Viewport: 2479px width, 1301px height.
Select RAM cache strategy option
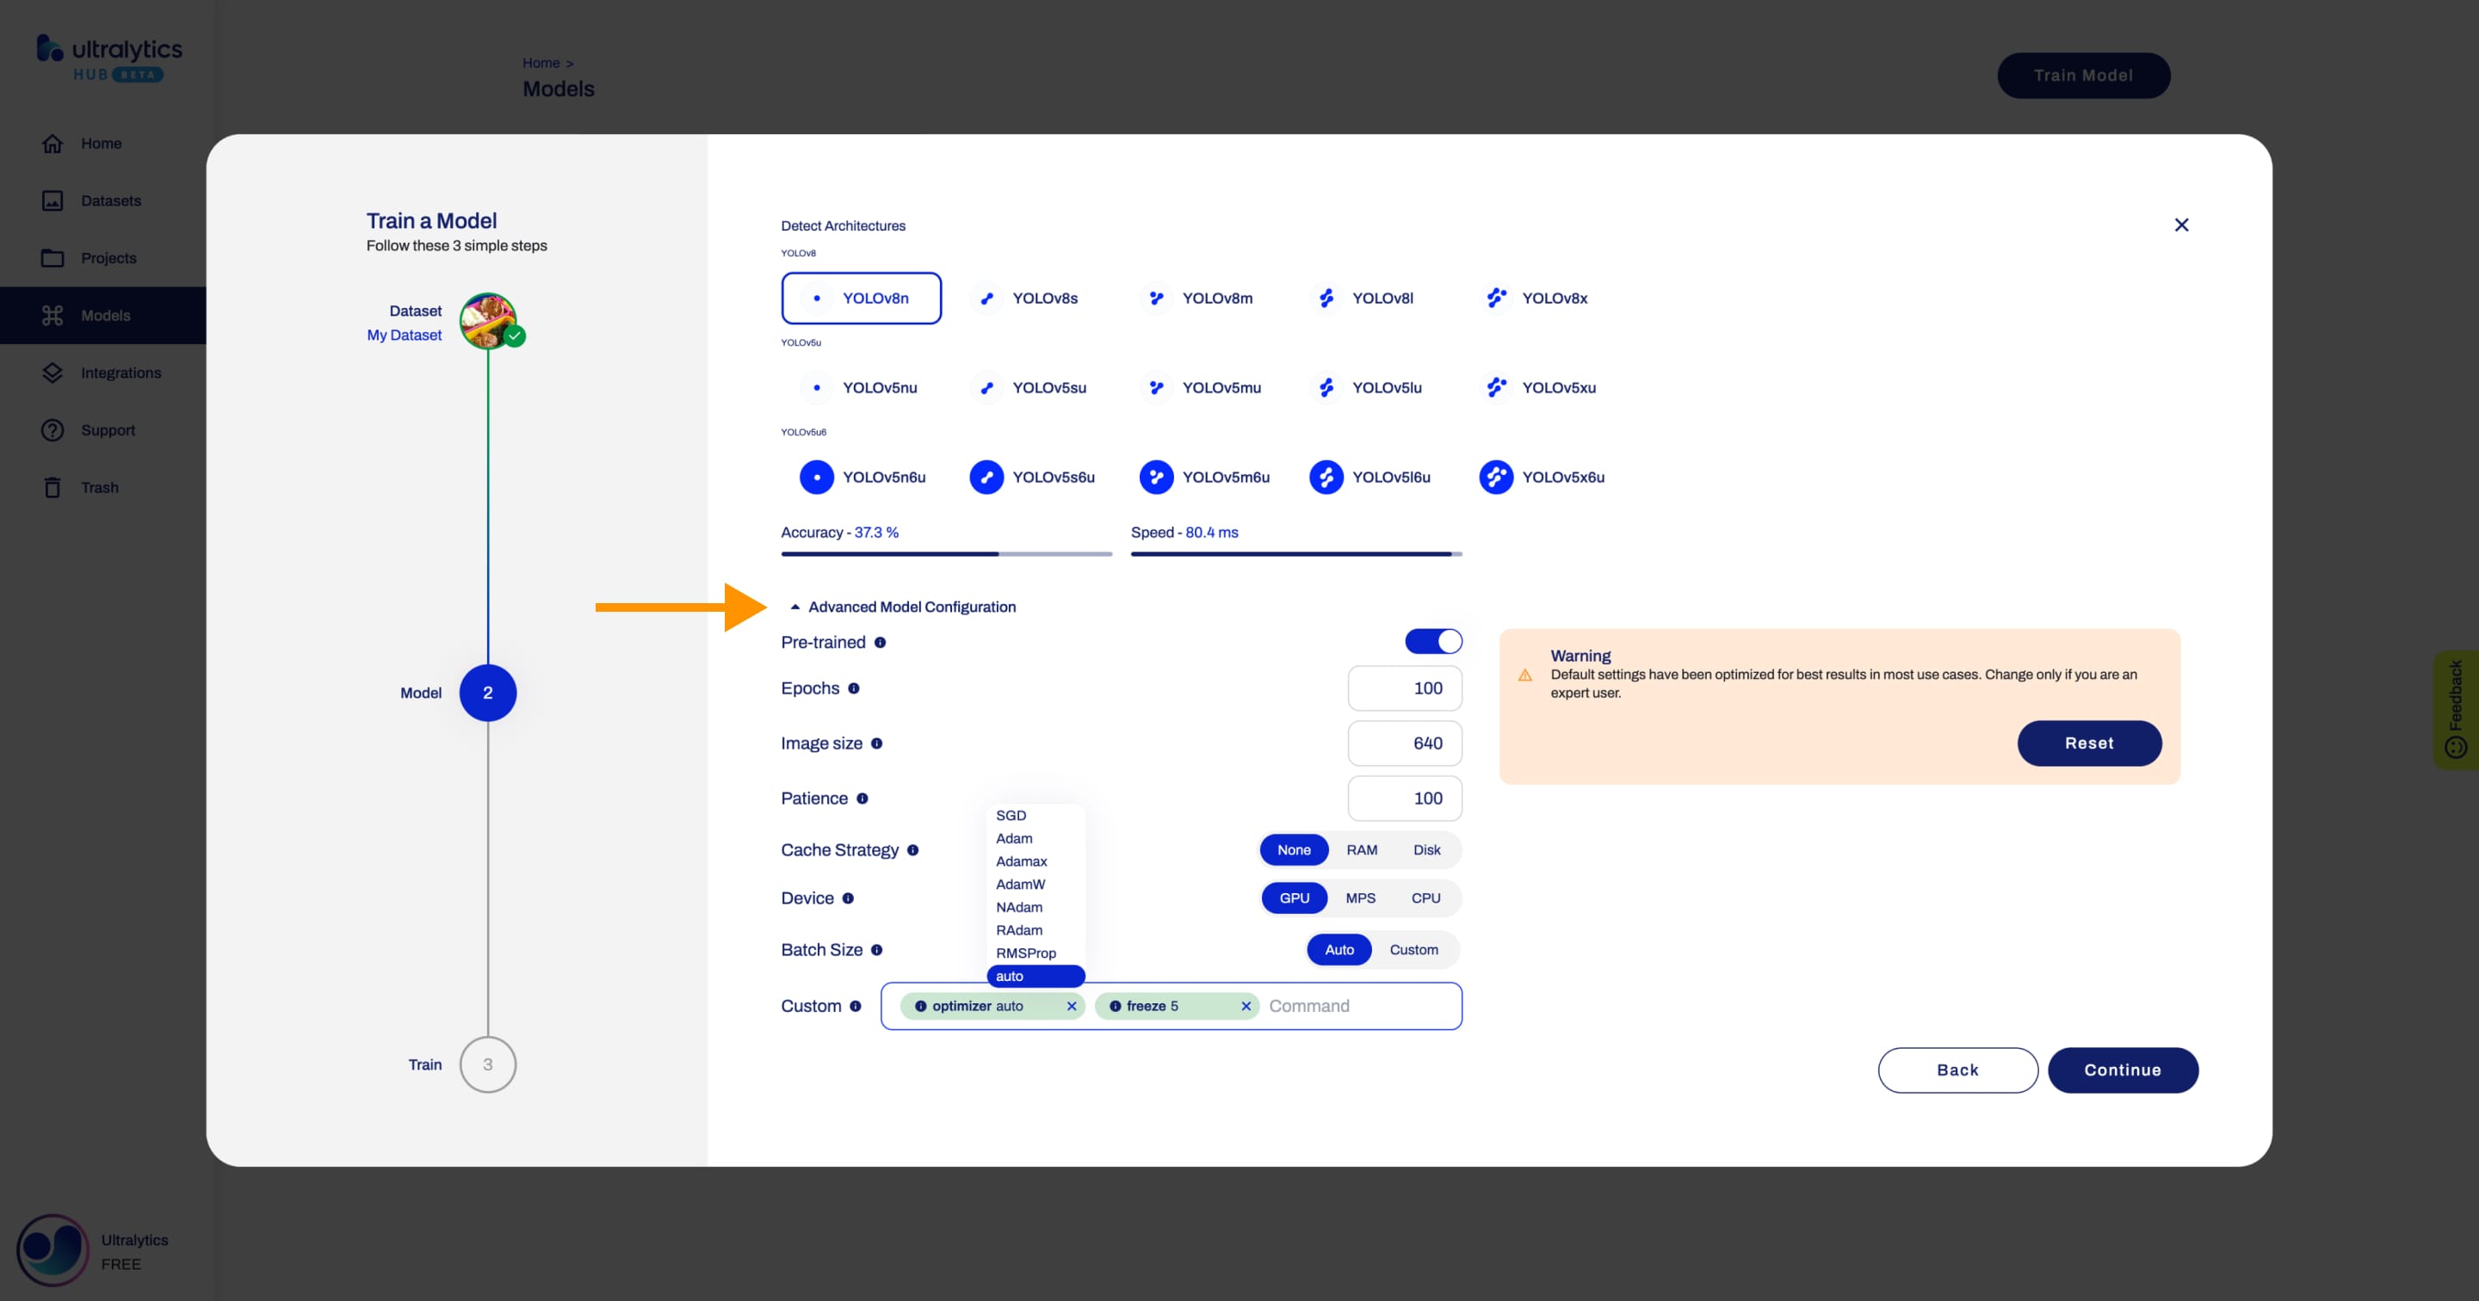pyautogui.click(x=1359, y=848)
